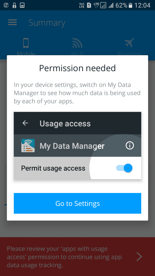Tap the Summary page title
The width and height of the screenshot is (155, 276).
(47, 23)
